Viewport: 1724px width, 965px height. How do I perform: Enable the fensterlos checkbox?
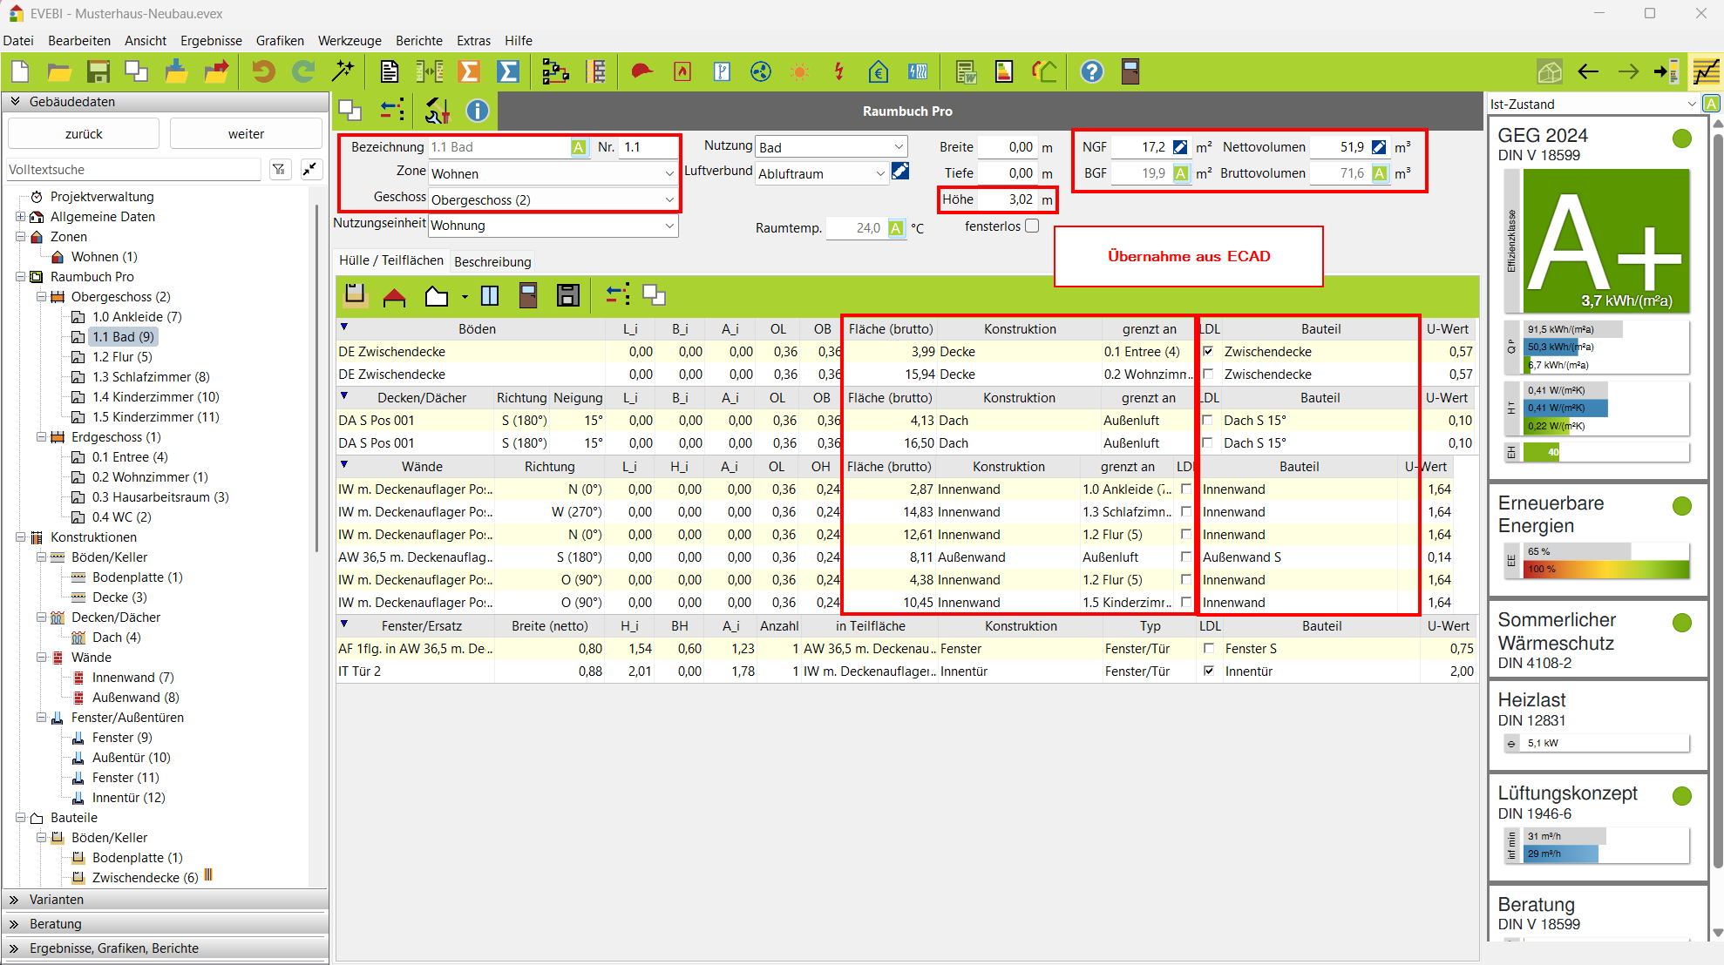(x=1032, y=226)
